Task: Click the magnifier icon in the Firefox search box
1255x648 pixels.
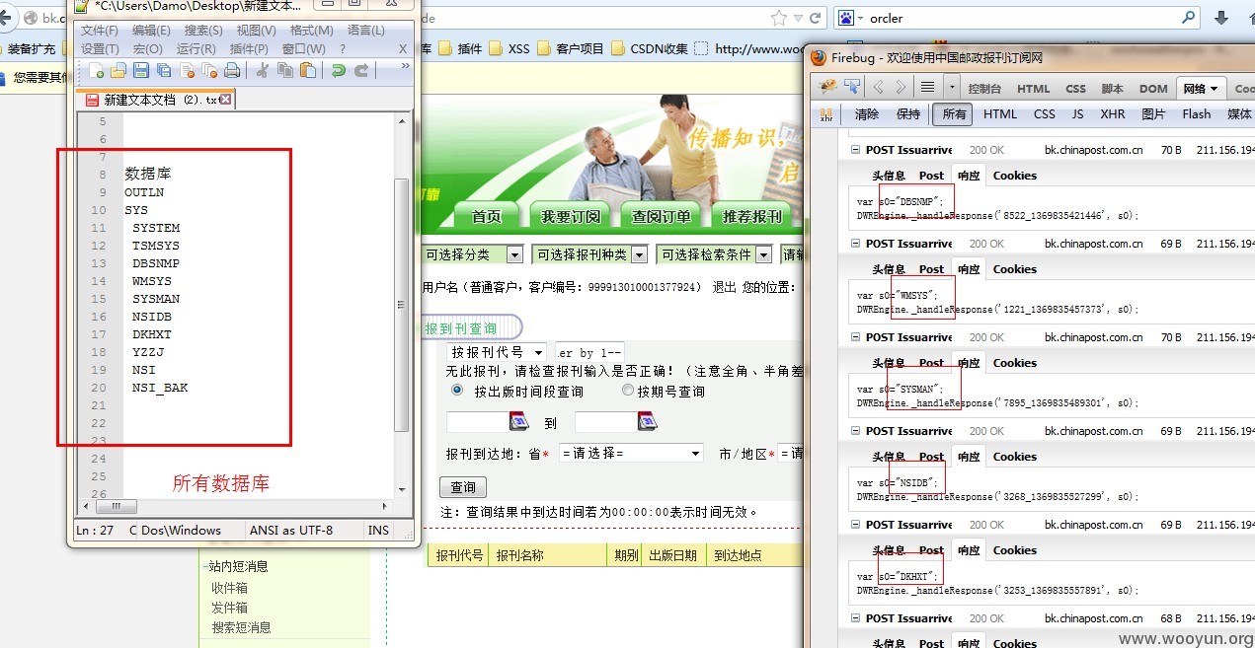Action: click(1189, 18)
